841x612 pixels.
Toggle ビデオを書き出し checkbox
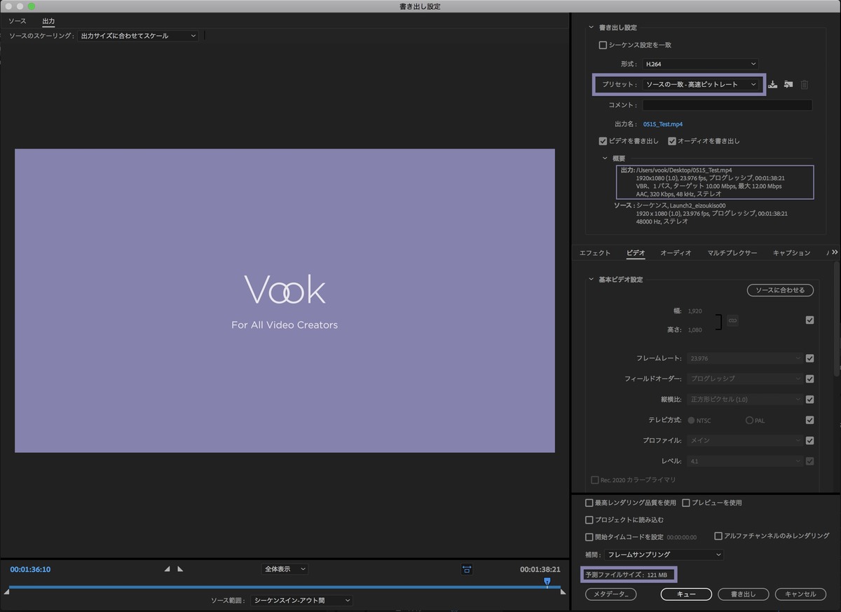point(603,141)
